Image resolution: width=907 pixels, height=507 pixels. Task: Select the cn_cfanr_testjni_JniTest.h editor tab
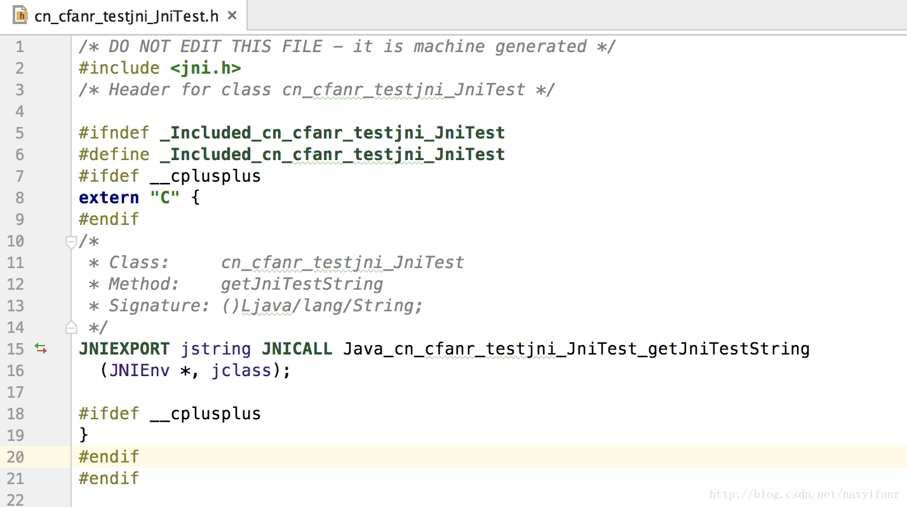(126, 16)
